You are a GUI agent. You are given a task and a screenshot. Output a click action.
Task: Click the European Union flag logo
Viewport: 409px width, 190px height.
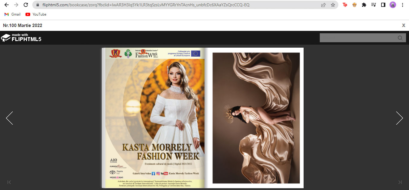coord(196,53)
